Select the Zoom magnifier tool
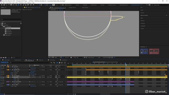 [x=6, y=5]
